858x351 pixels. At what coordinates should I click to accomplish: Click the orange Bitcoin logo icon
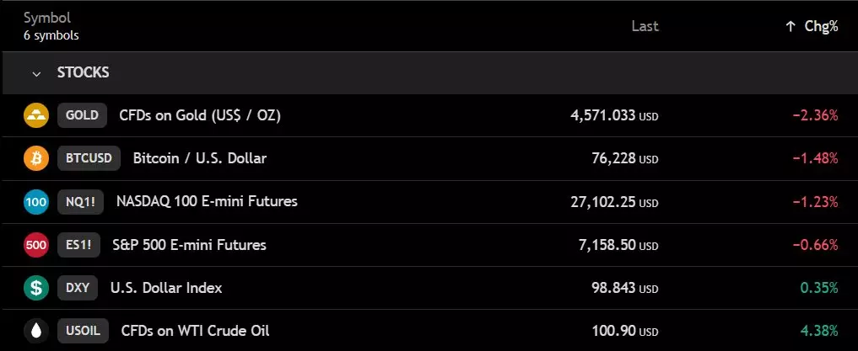coord(36,158)
